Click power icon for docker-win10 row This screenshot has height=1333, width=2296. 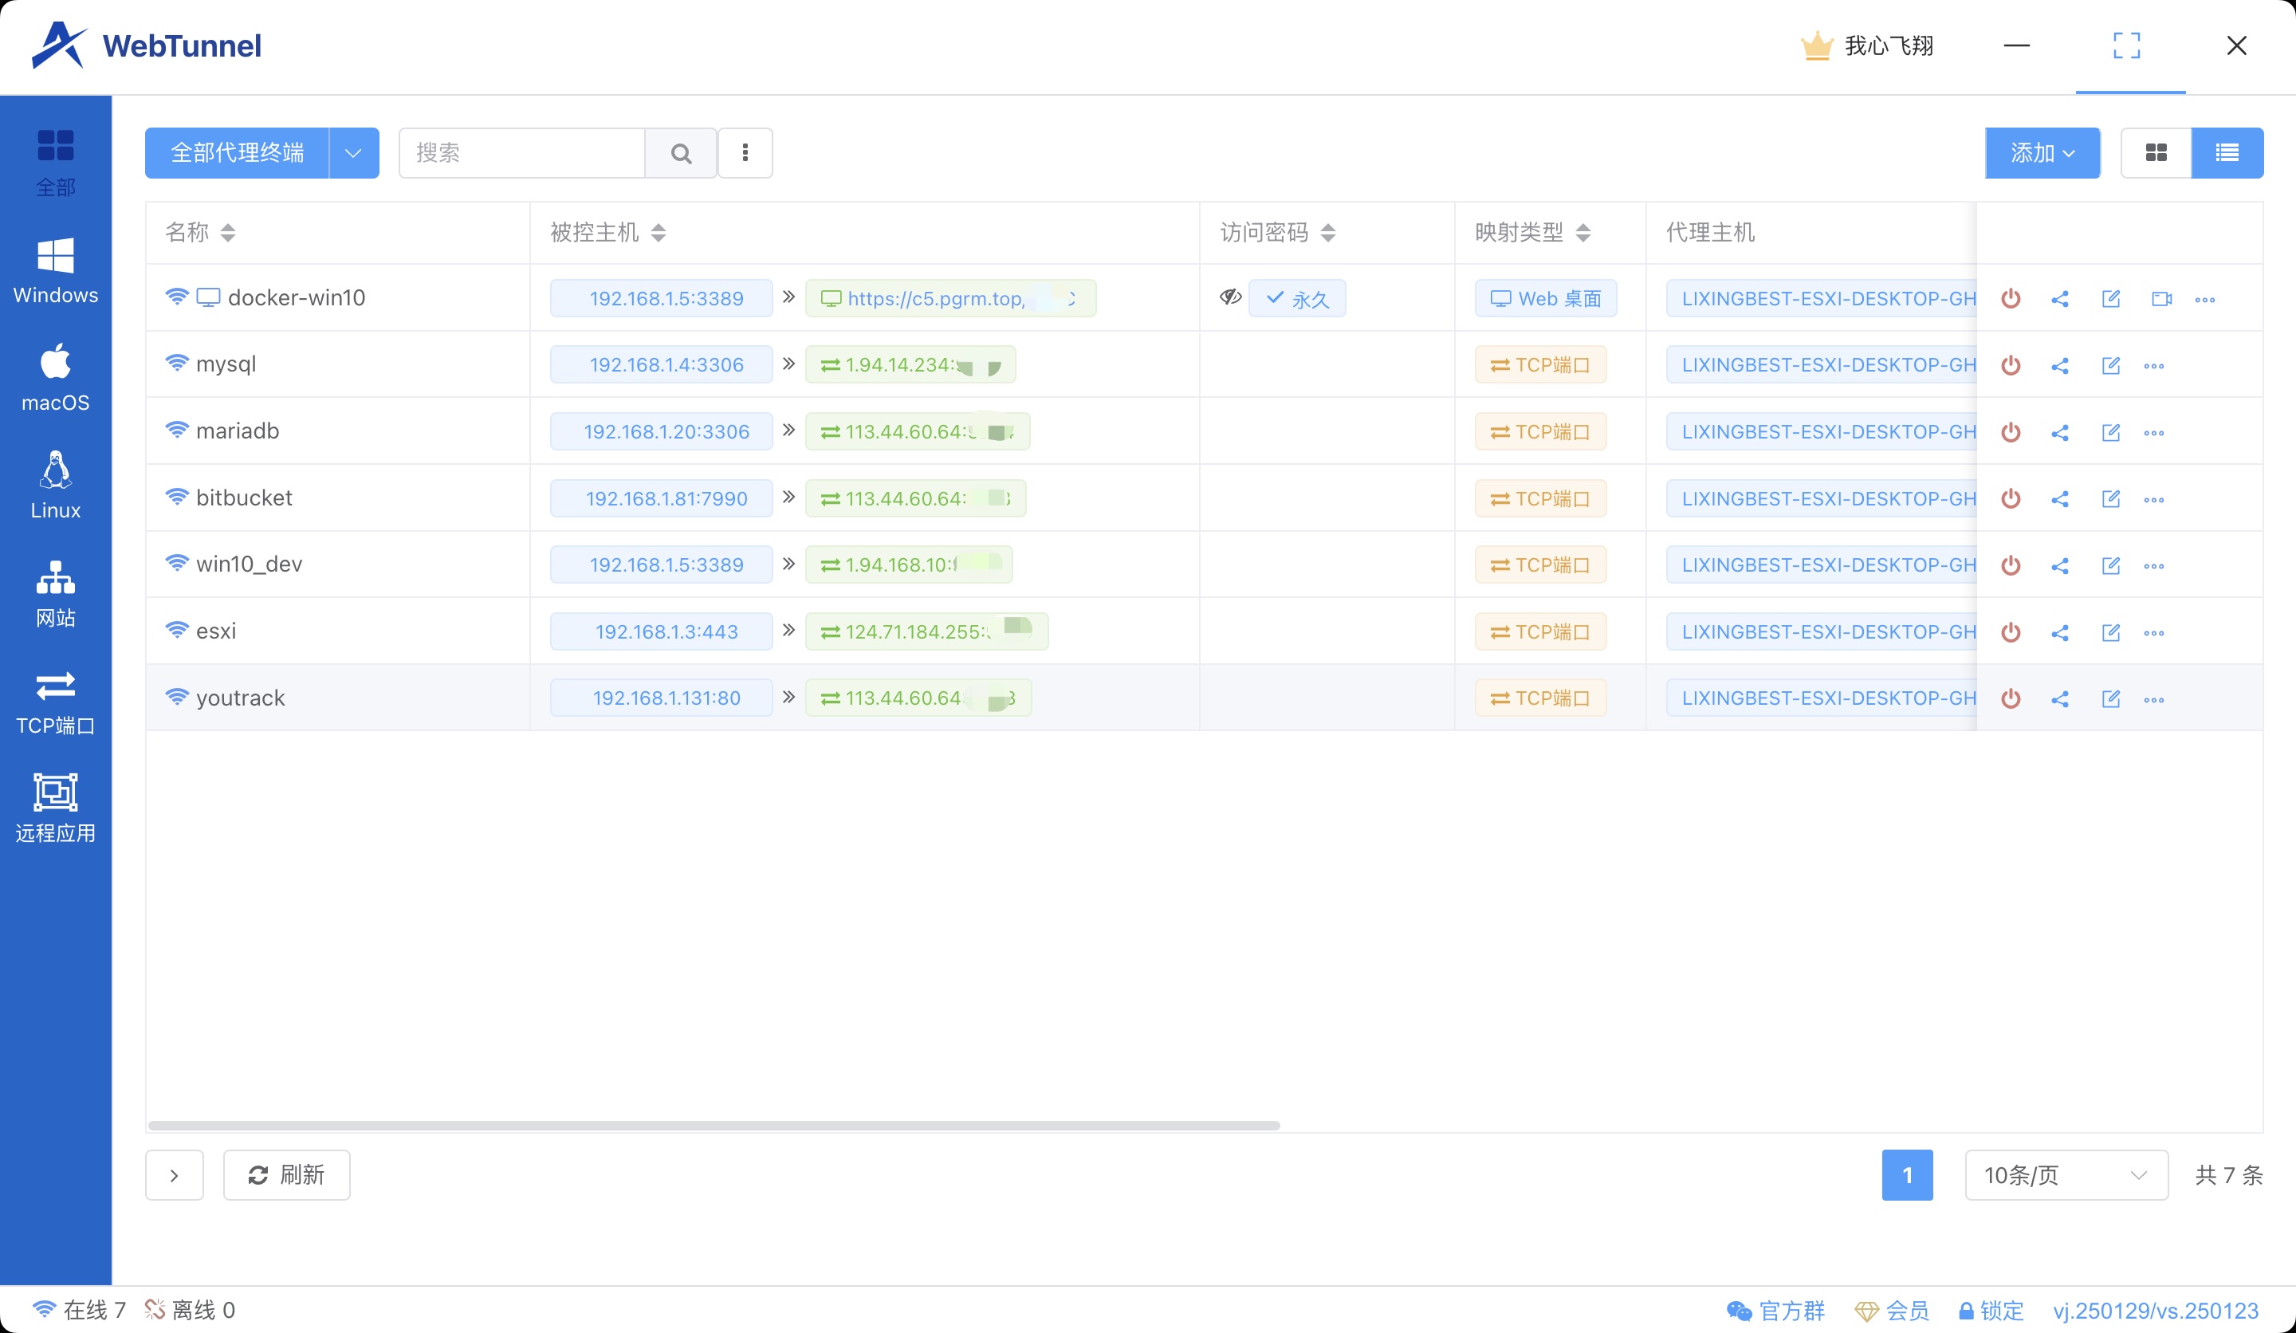[2011, 299]
